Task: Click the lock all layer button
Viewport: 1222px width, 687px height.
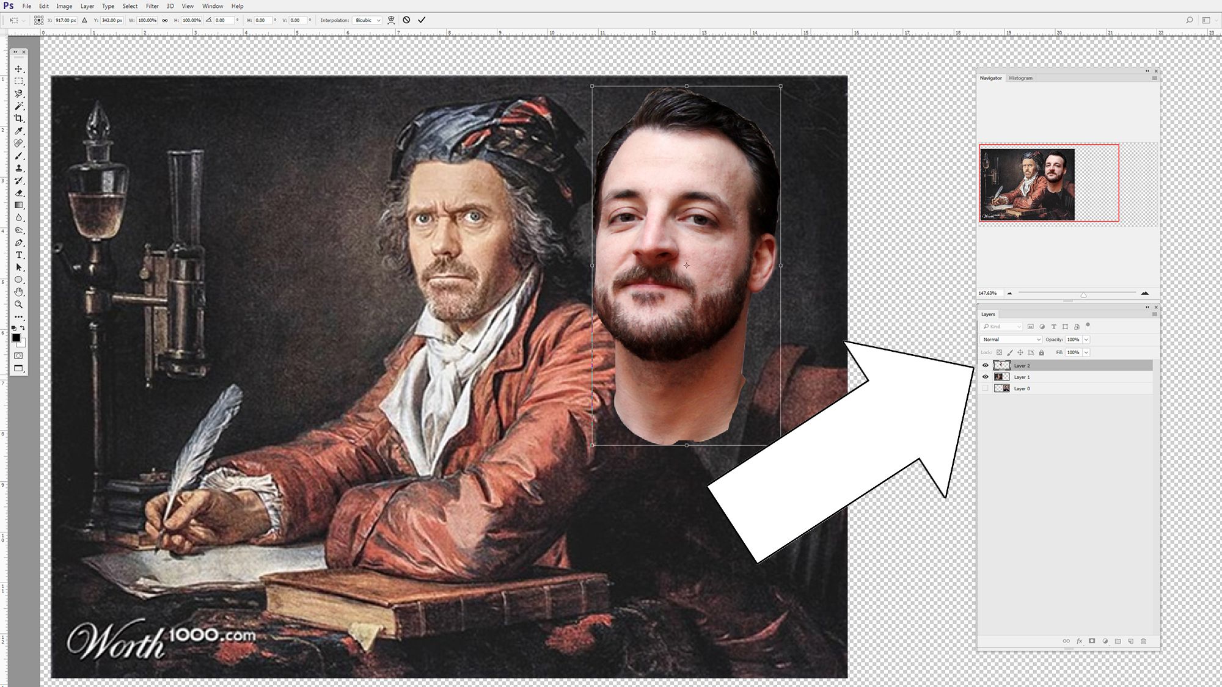Action: tap(1042, 352)
